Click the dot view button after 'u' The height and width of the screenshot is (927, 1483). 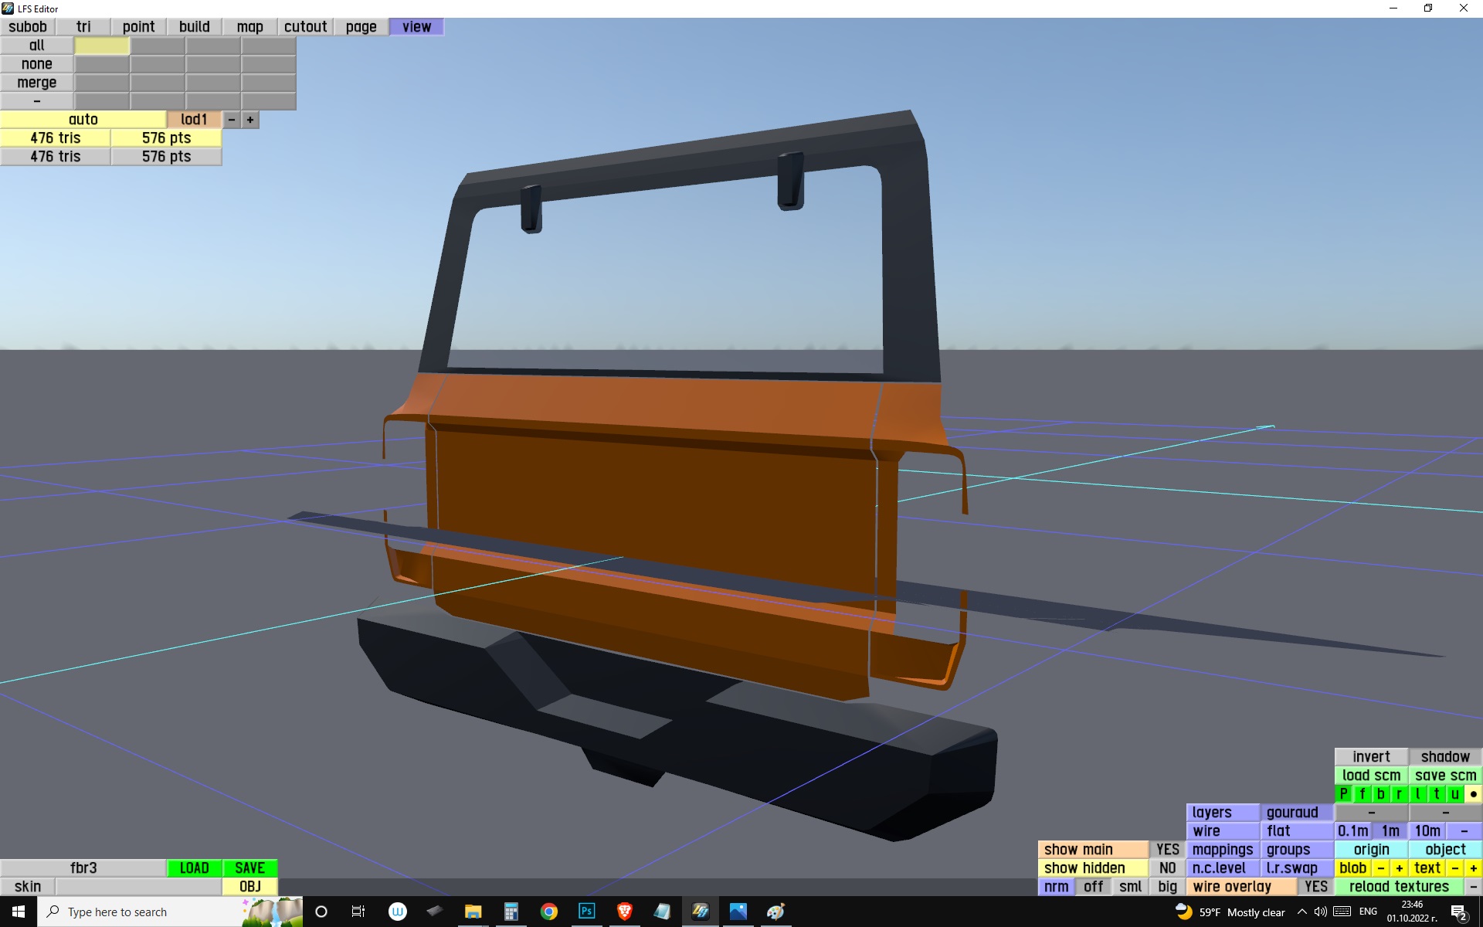1473,793
